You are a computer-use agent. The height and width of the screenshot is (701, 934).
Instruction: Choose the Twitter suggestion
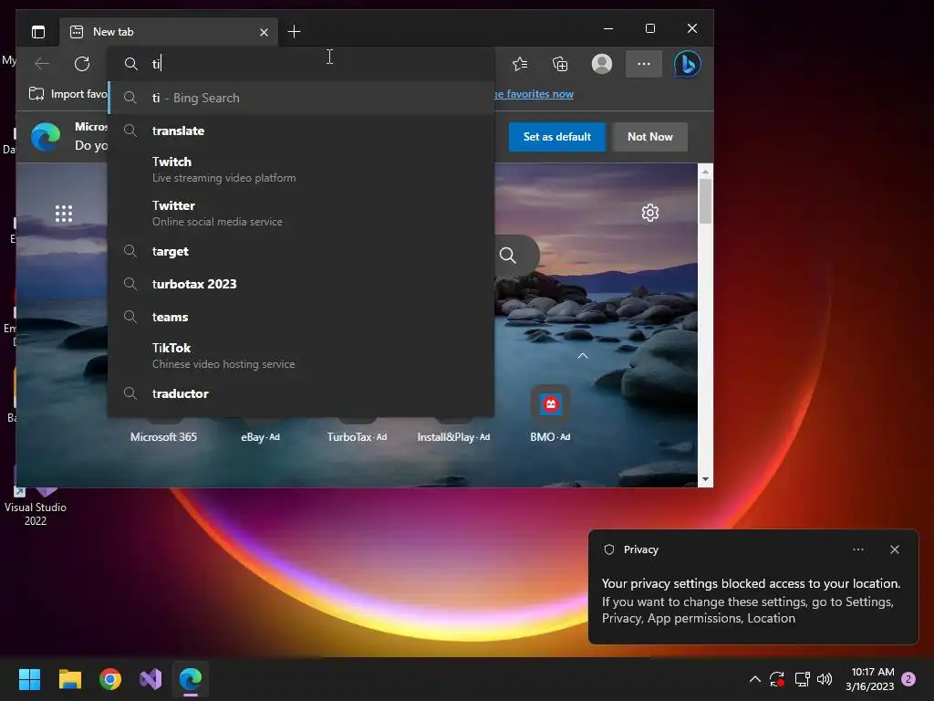click(301, 213)
